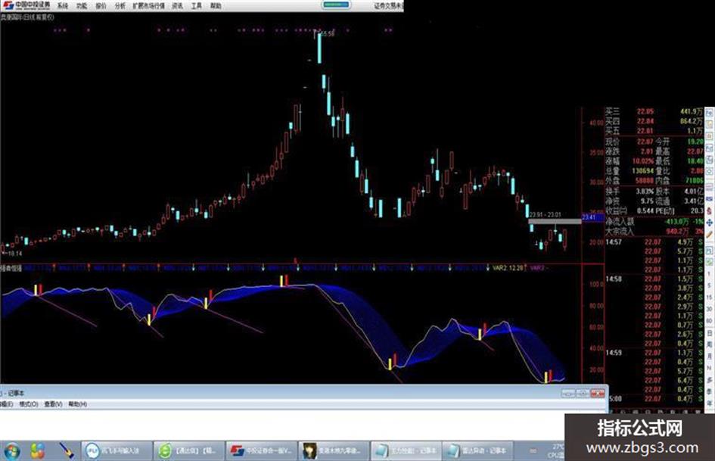Open Notepad's 格式(O) menu

pos(28,404)
